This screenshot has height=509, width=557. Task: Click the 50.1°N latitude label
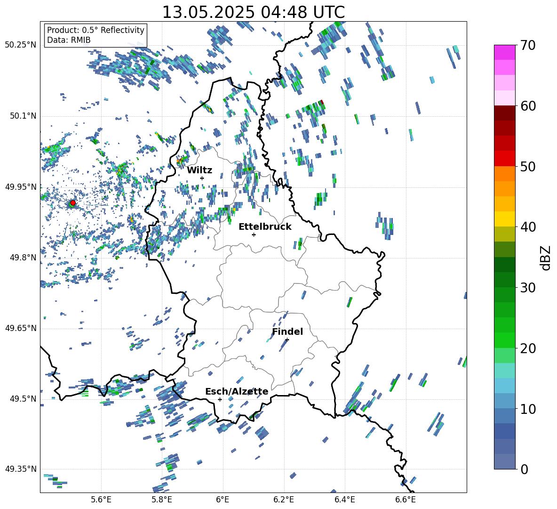coord(23,116)
